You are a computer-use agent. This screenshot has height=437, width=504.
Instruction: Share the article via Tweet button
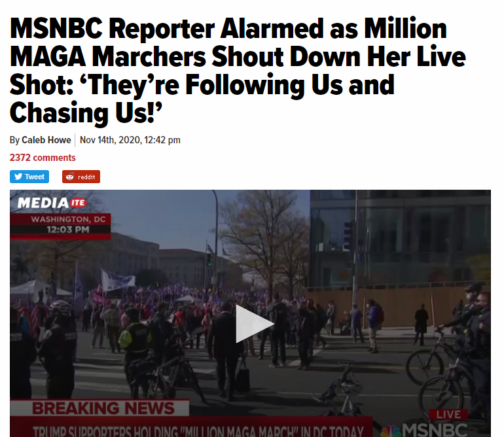29,177
